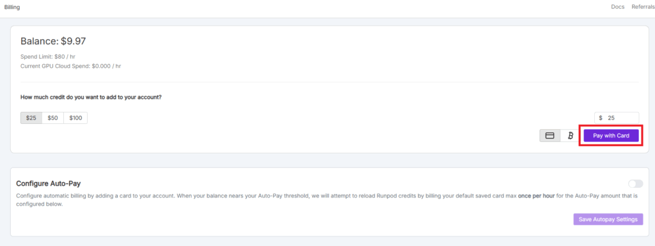Click the Configure Auto-Pay heading
Image resolution: width=655 pixels, height=246 pixels.
point(49,183)
